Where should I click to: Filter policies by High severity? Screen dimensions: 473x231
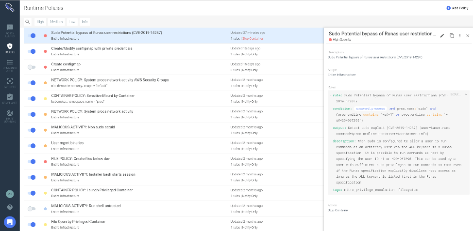tap(40, 22)
